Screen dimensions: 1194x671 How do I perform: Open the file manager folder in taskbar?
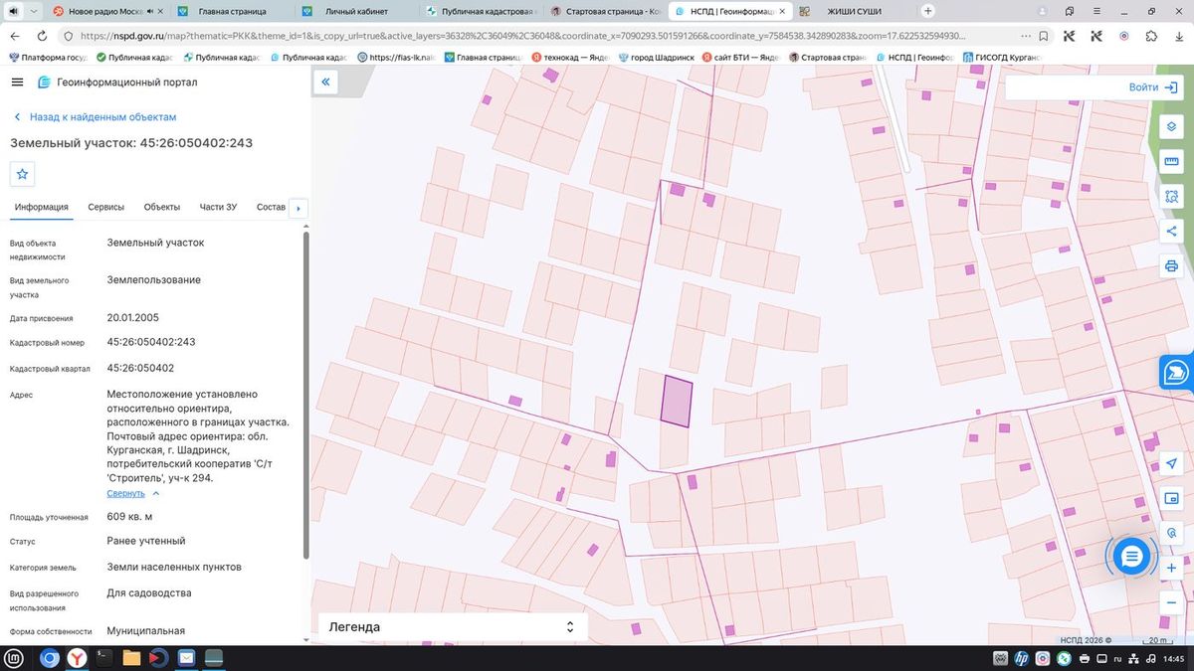tap(131, 658)
